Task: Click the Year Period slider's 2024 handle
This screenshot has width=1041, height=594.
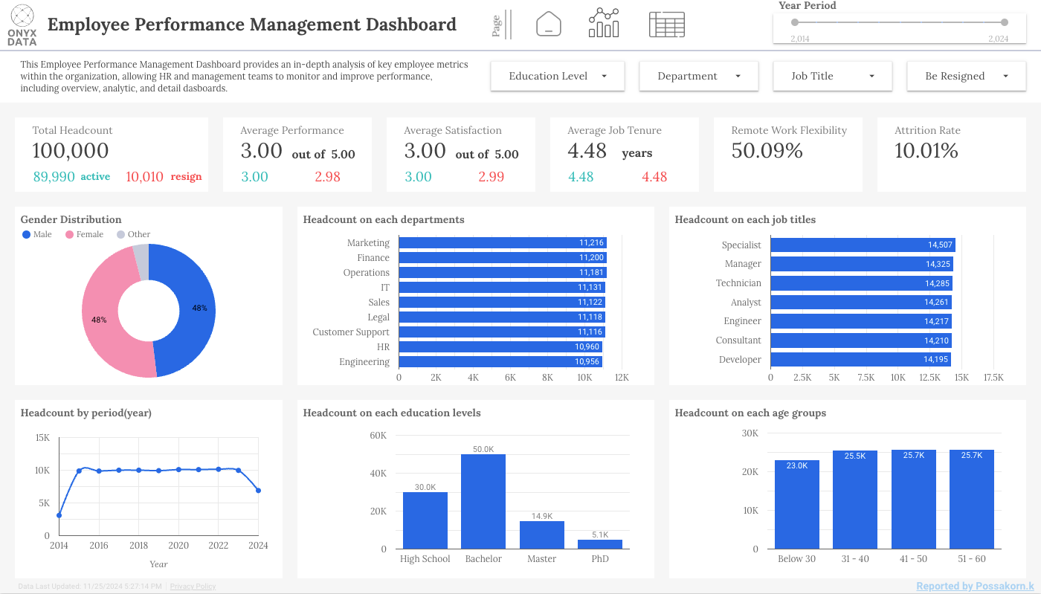Action: [x=1005, y=22]
